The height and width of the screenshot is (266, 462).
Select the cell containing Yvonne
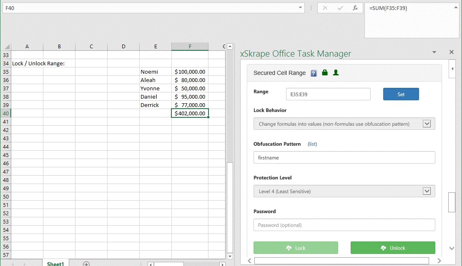tap(156, 88)
